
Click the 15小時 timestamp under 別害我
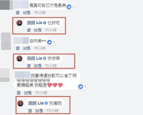pos(52,111)
